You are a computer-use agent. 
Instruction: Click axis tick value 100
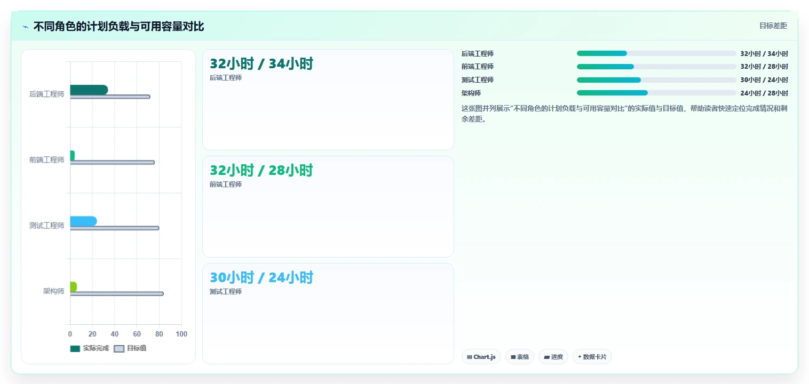181,334
